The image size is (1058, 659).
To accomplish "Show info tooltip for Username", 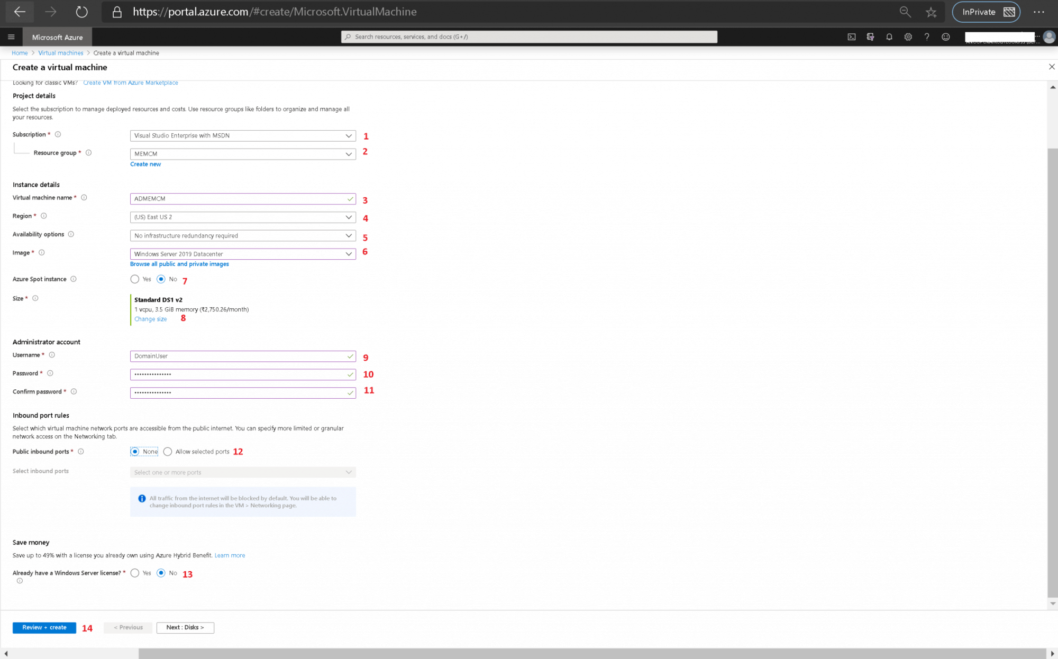I will [52, 355].
